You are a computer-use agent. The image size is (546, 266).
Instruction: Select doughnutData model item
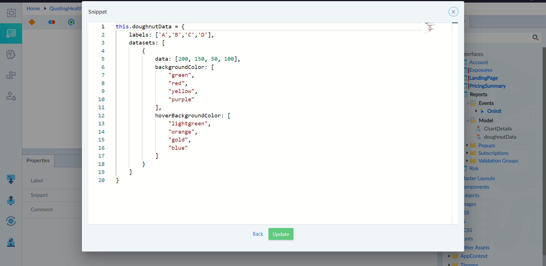coord(500,137)
